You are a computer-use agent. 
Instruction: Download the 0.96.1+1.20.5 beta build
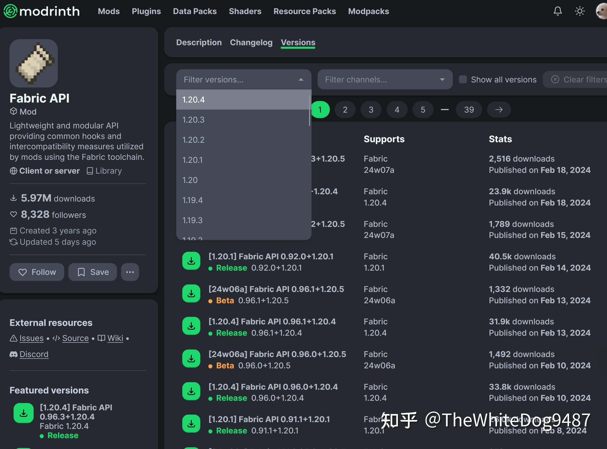[x=191, y=293]
